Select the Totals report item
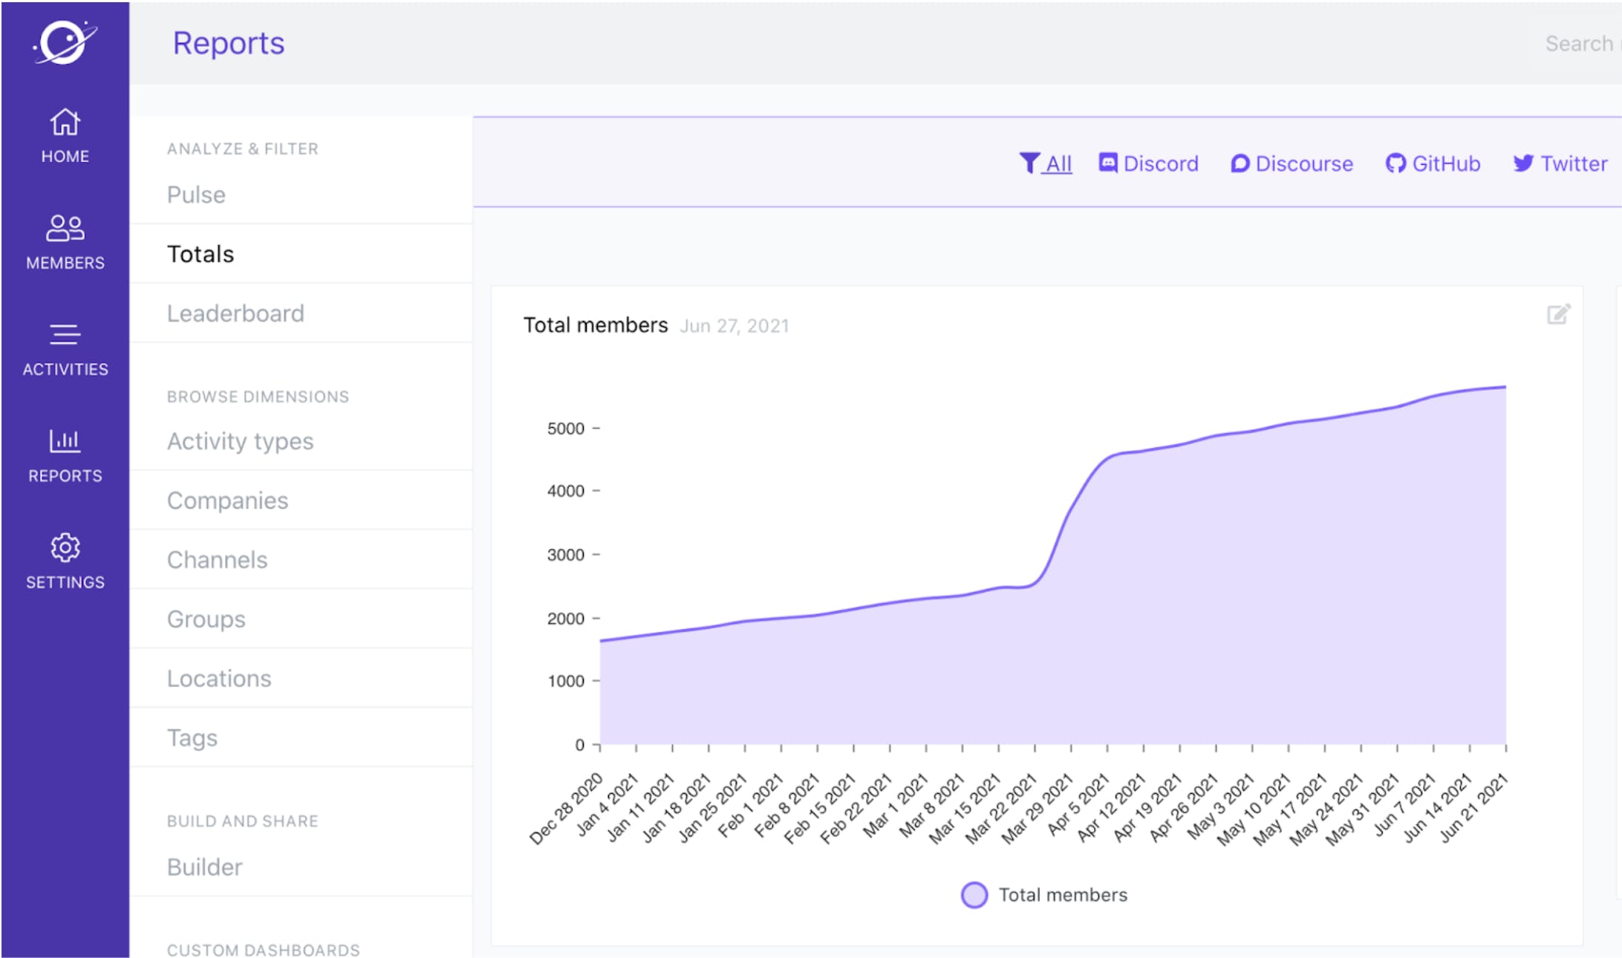Screen dimensions: 1622x958 (201, 254)
